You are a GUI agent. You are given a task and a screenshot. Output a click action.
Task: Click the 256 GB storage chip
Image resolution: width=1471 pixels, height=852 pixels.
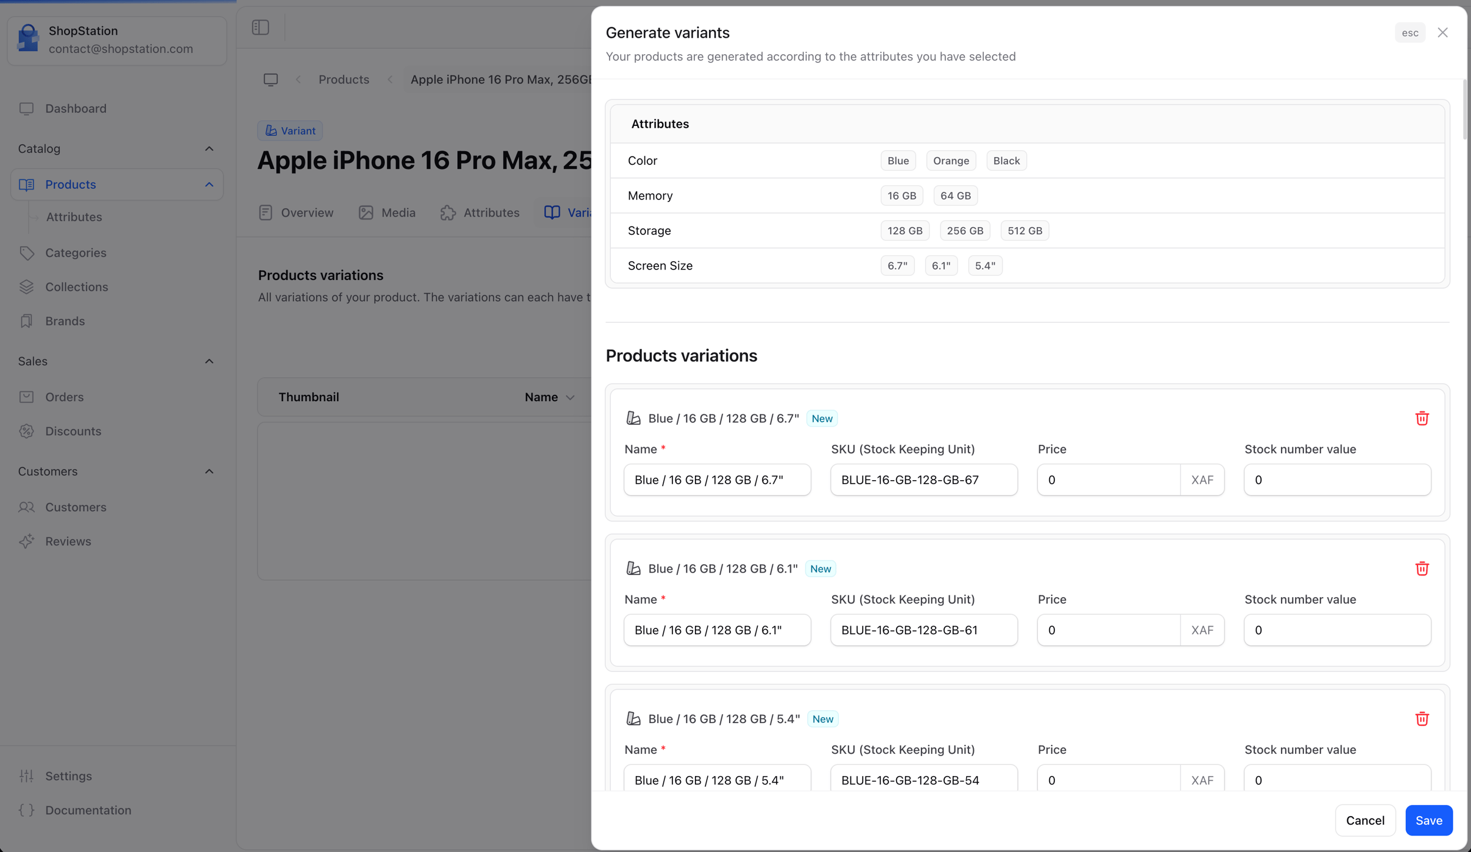(965, 231)
